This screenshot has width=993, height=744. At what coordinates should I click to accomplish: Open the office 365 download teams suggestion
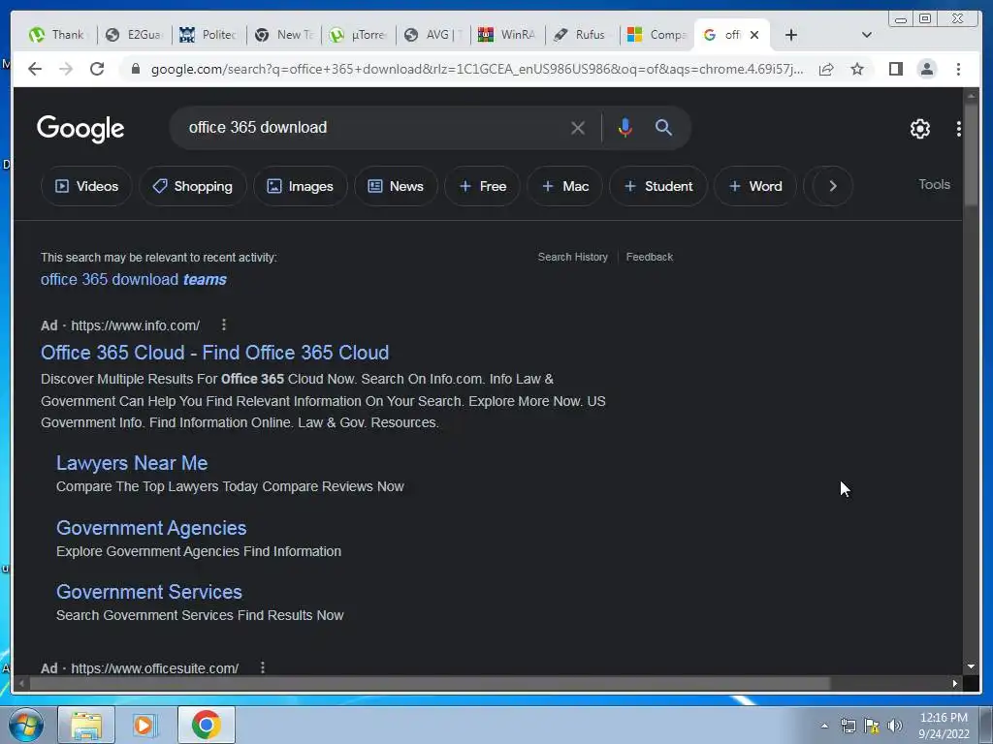134,279
